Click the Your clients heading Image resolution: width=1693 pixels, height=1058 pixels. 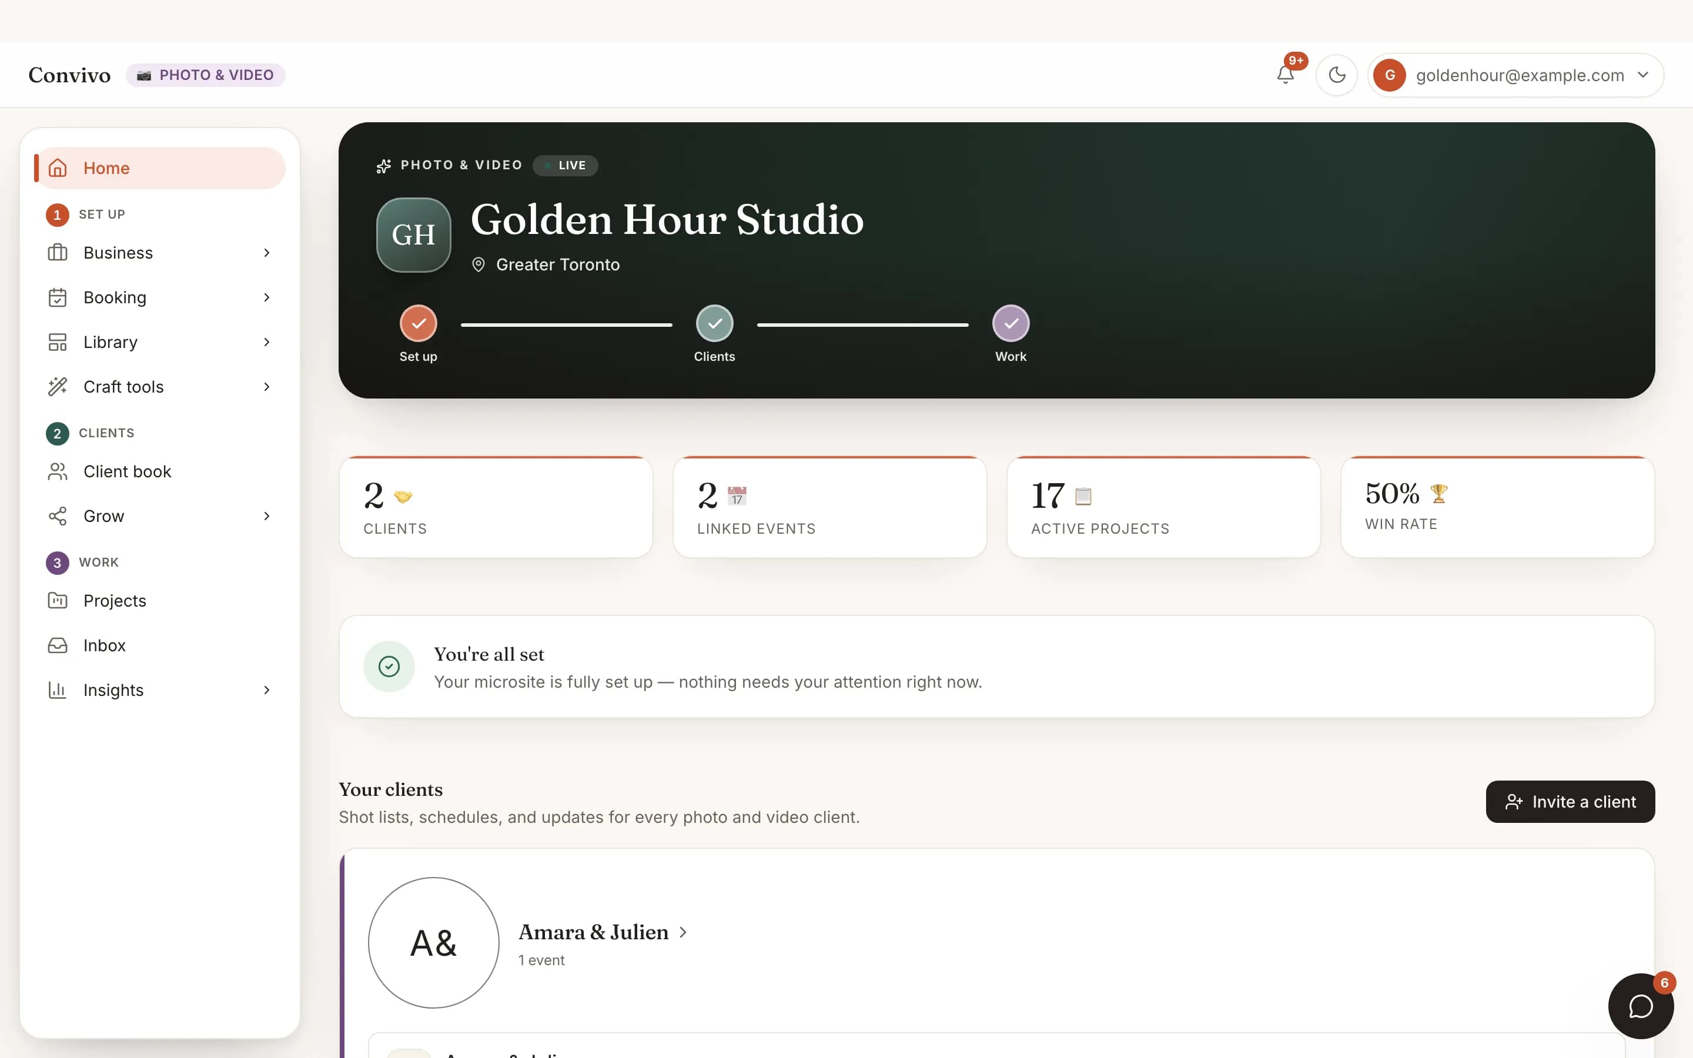(x=390, y=790)
